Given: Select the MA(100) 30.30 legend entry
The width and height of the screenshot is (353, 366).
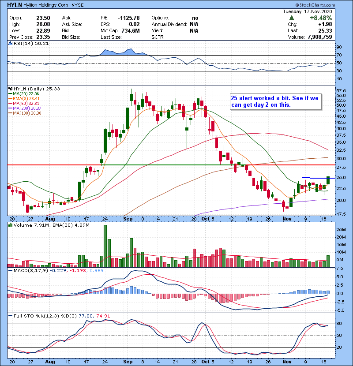Looking at the screenshot, I should 25,113.
